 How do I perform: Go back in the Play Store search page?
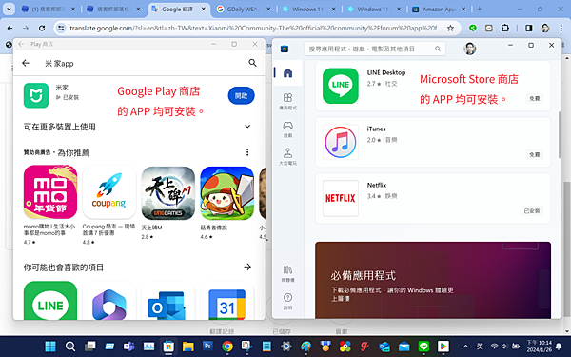pyautogui.click(x=26, y=63)
